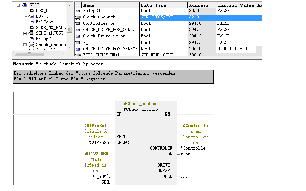The image size is (306, 191).
Task: Click the Initial Value column header
Action: click(236, 5)
